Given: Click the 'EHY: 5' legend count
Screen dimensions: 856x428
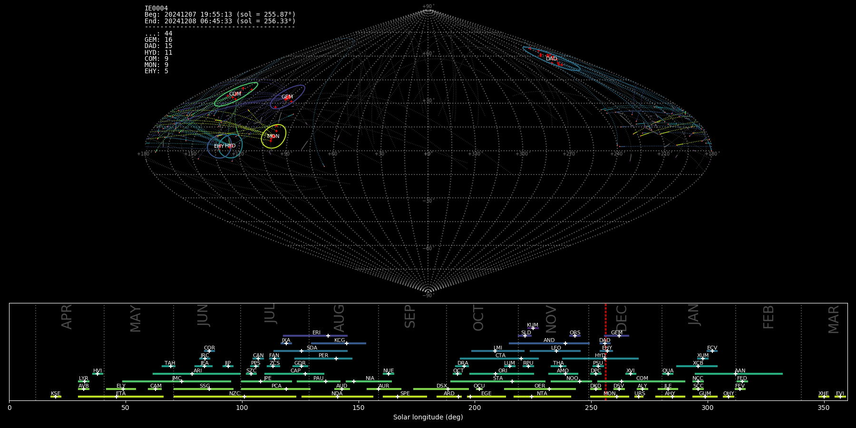Looking at the screenshot, I should click(156, 71).
